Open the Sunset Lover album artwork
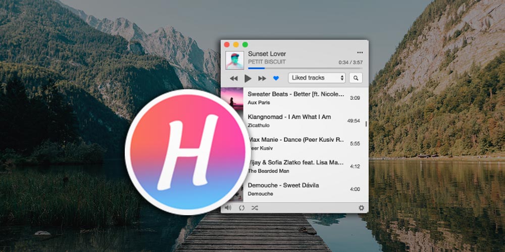Viewport: 505px width, 252px height. click(235, 60)
